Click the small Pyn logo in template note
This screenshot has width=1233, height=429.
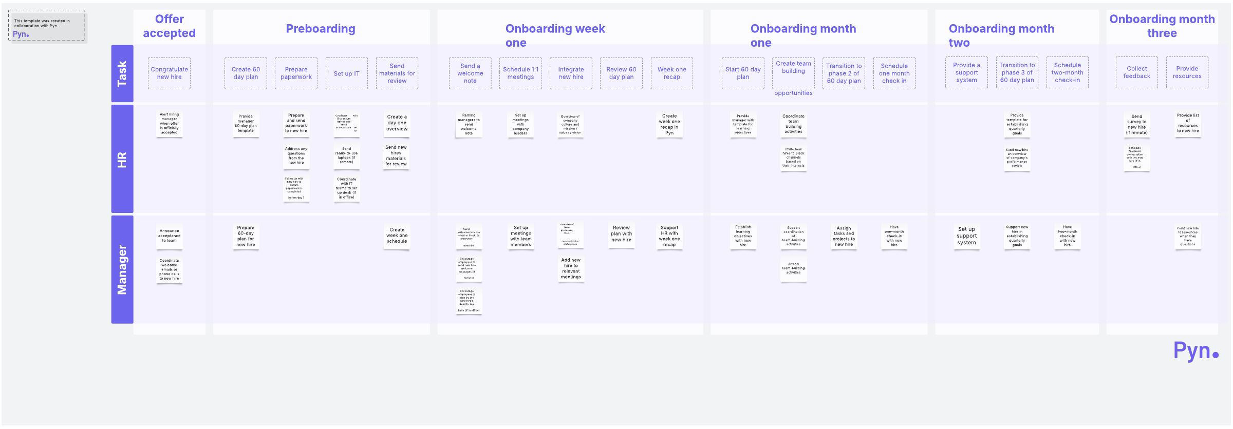pyautogui.click(x=21, y=34)
